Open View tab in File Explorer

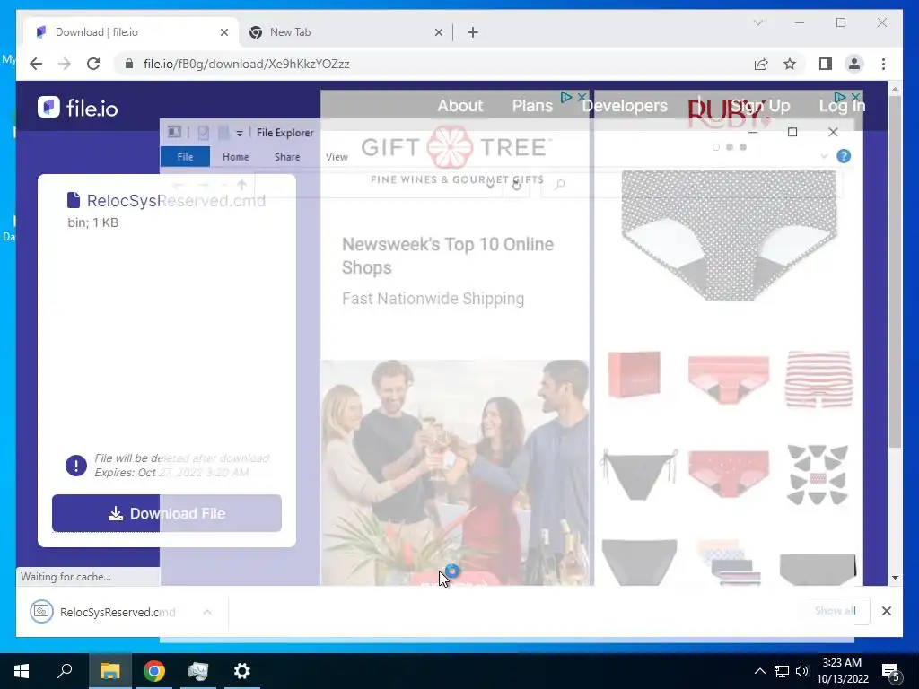[x=337, y=156]
